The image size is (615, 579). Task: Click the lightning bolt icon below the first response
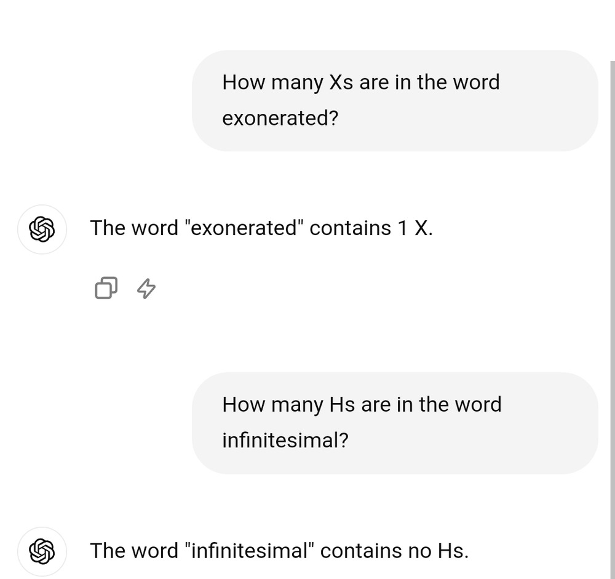tap(146, 287)
